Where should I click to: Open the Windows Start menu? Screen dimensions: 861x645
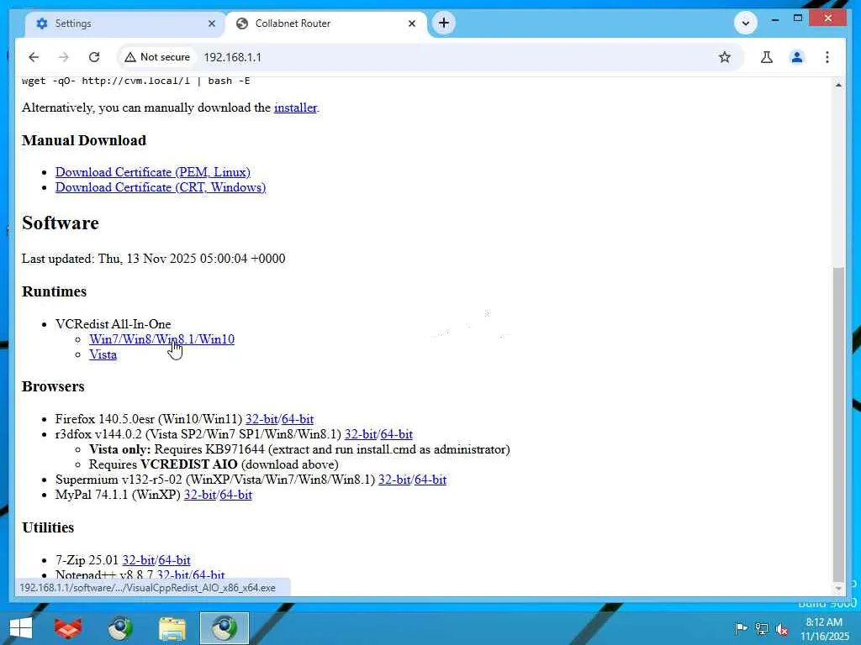(21, 628)
